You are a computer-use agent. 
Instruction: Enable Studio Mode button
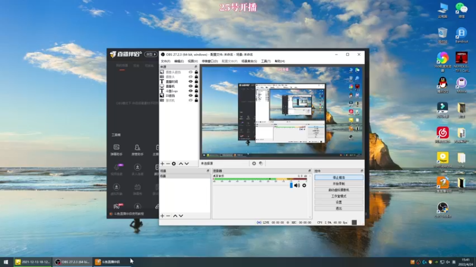click(x=339, y=196)
